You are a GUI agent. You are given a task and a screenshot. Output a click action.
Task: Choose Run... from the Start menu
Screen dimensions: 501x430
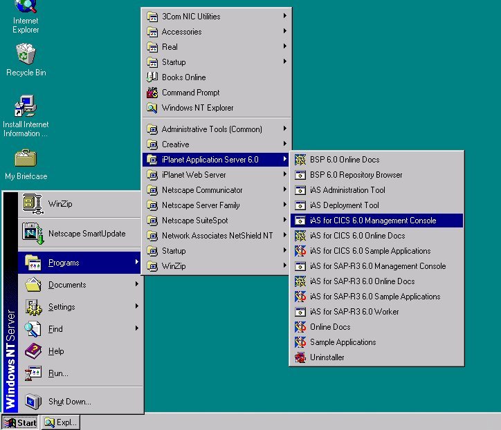click(80, 373)
